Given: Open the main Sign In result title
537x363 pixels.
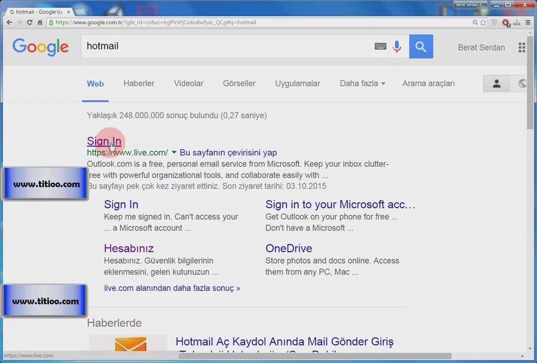Looking at the screenshot, I should [104, 141].
